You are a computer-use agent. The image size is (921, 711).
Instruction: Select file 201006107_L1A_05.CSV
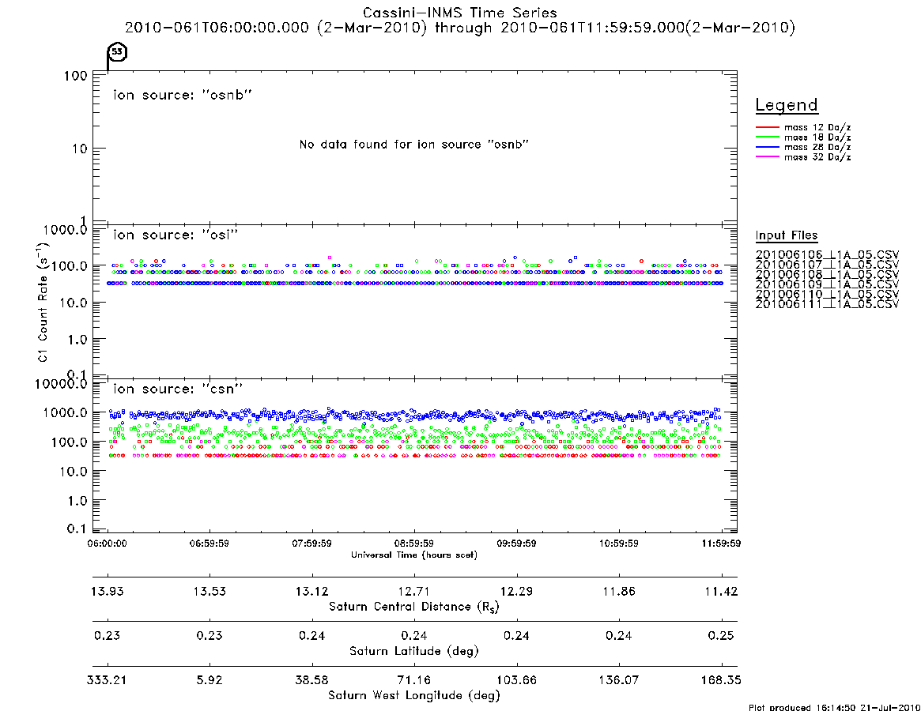click(827, 265)
